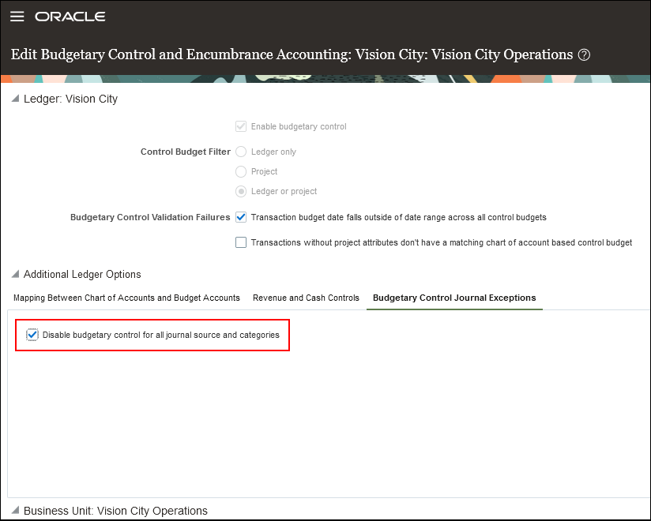Click the Ledger: Vision City heading text
This screenshot has height=521, width=651.
[70, 99]
